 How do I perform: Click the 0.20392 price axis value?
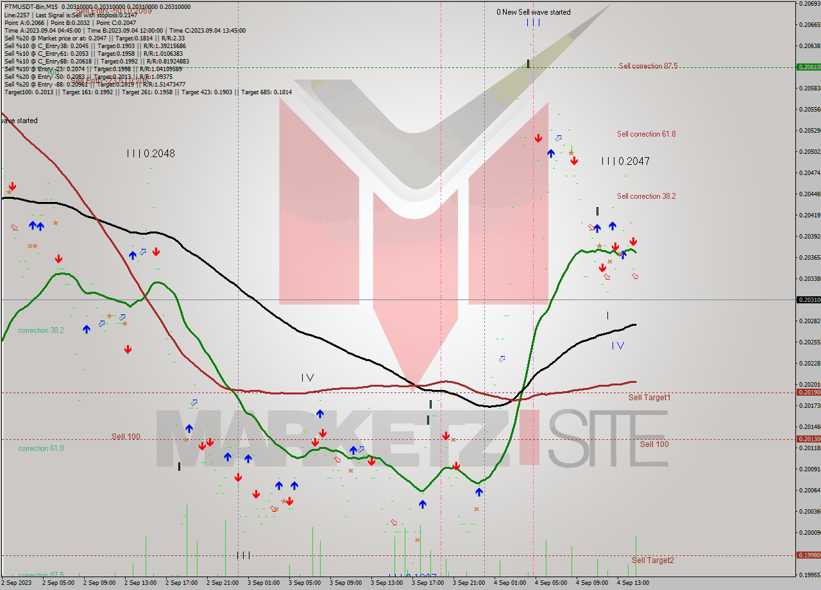(x=810, y=237)
